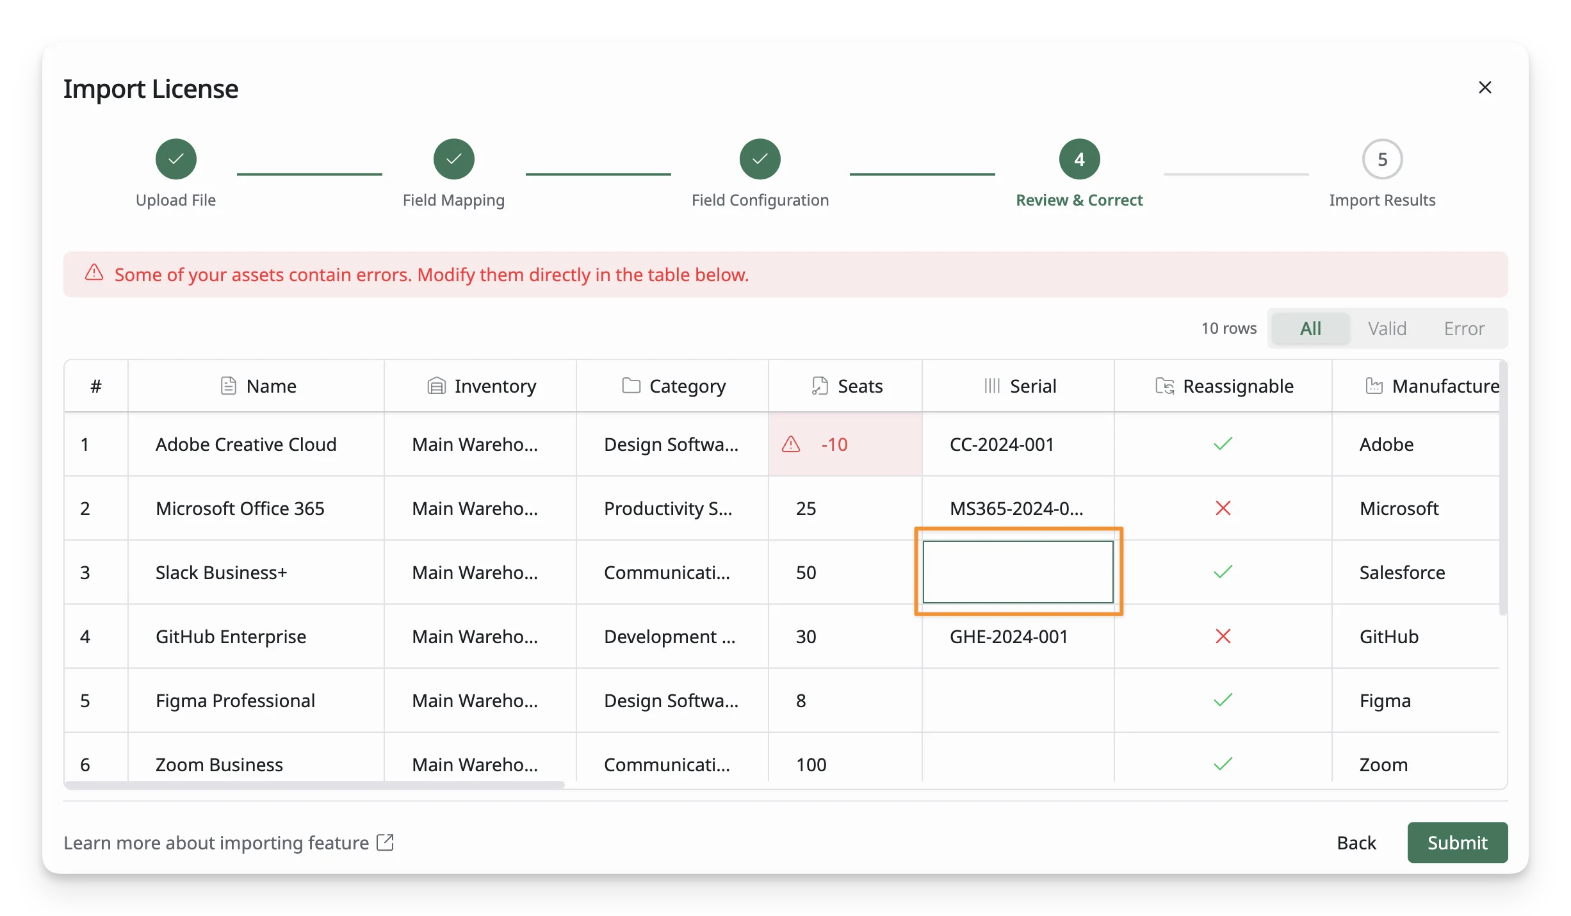Toggle Reassignable for GitHub Enterprise

pyautogui.click(x=1223, y=636)
